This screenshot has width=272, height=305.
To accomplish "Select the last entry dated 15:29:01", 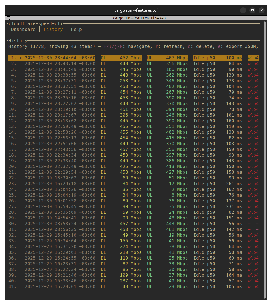I will click(60, 286).
